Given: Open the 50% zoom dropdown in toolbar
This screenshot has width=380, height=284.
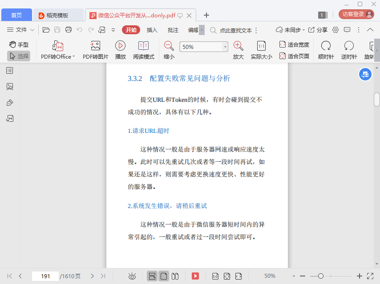Looking at the screenshot, I should tap(225, 47).
